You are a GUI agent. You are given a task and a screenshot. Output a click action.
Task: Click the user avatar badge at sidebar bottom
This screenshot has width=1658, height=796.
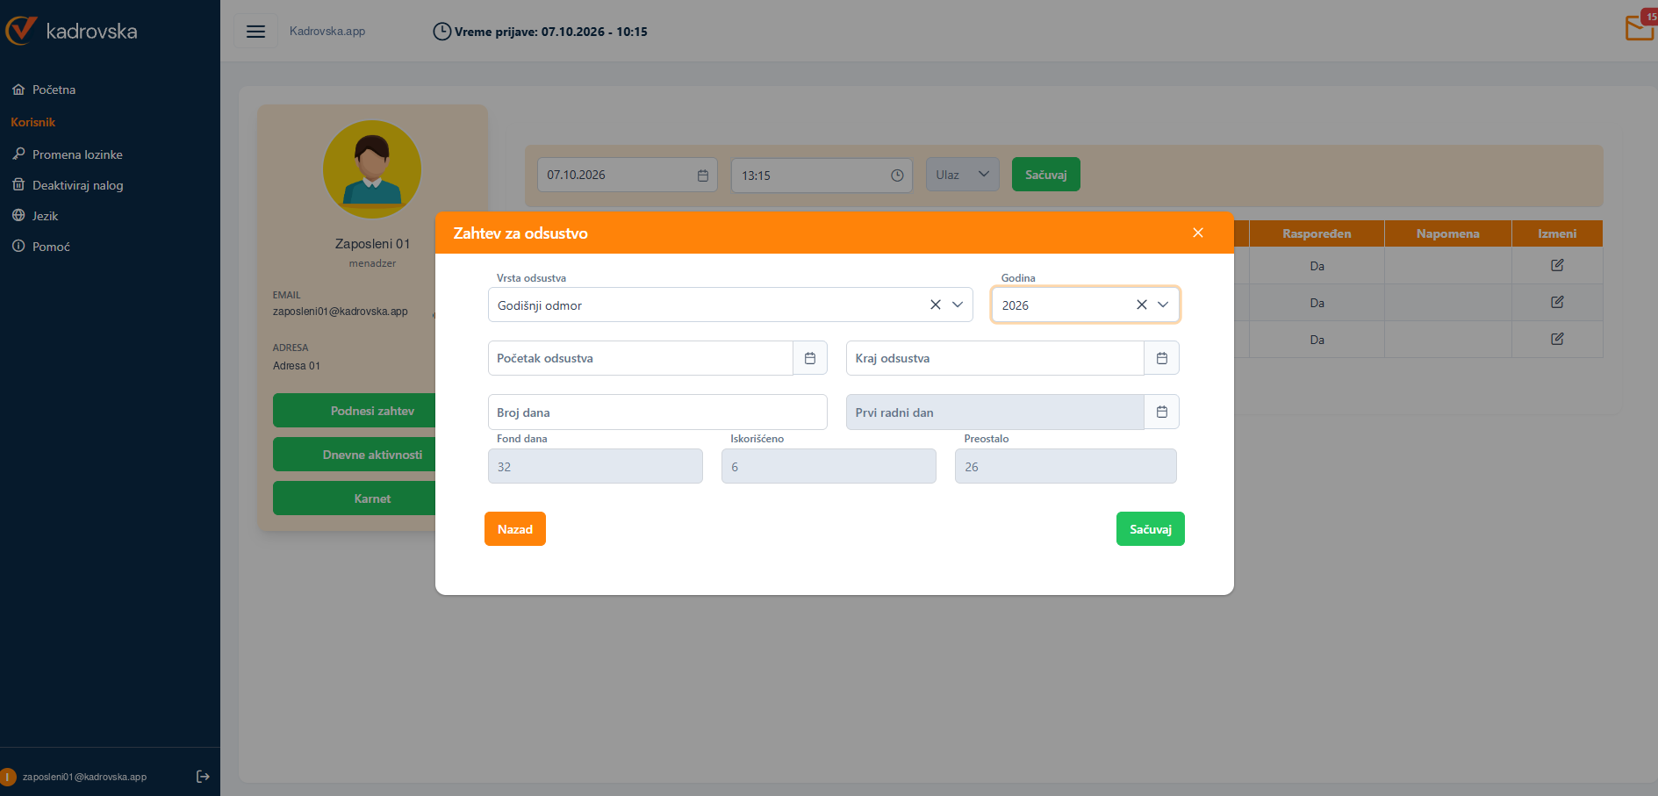point(8,777)
